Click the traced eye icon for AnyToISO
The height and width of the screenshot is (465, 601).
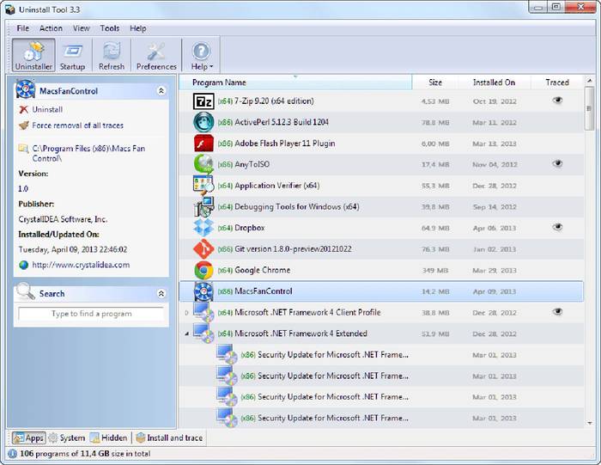[557, 163]
